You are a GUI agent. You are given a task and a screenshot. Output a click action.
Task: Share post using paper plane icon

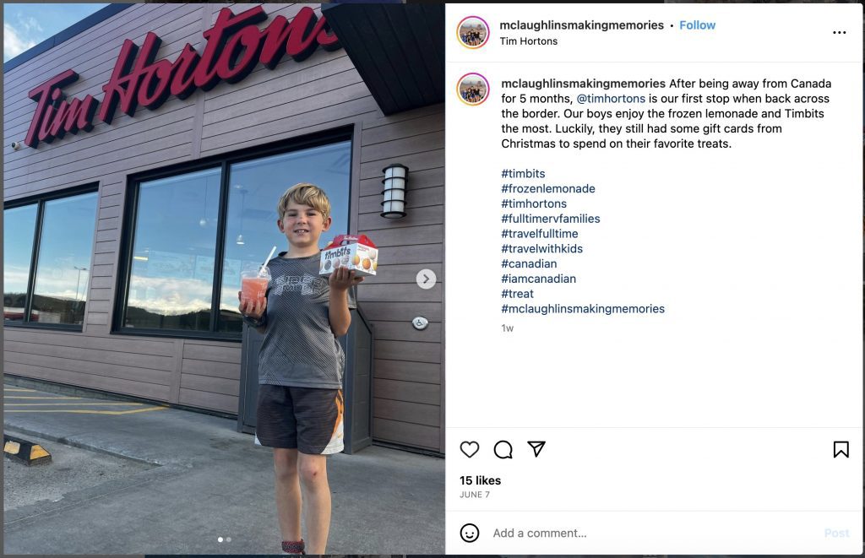pos(536,449)
